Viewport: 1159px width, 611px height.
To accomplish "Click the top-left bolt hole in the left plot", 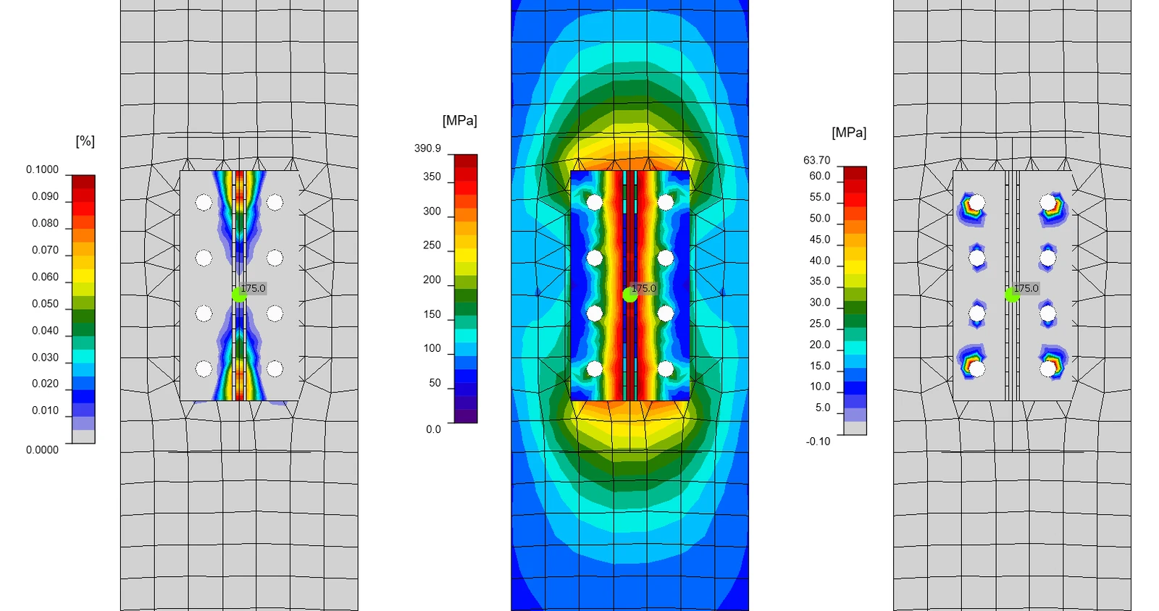I will [204, 202].
